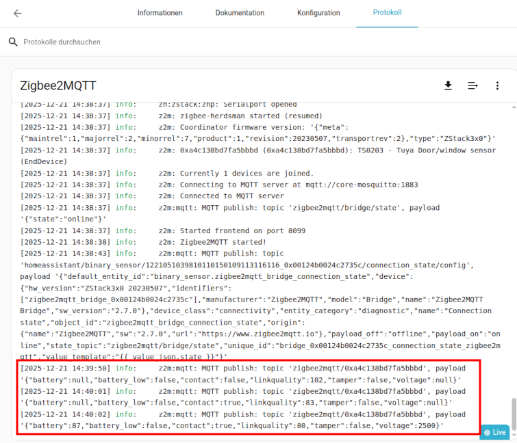
Task: Click the 'Started frontend on port 8099' line
Action: pyautogui.click(x=231, y=230)
